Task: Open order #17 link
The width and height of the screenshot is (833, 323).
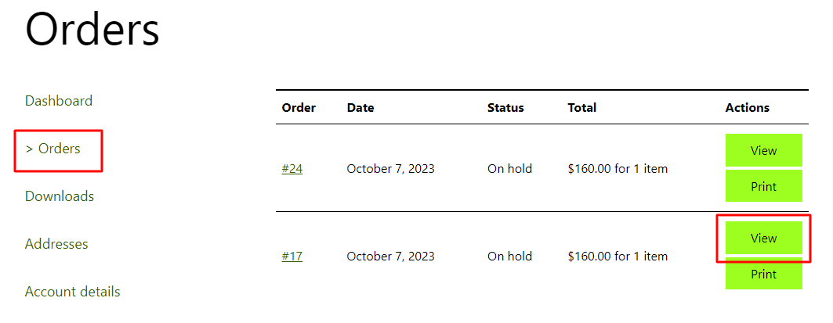Action: pos(292,257)
